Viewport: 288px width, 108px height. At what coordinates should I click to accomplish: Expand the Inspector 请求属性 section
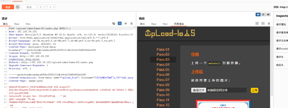pyautogui.click(x=281, y=24)
